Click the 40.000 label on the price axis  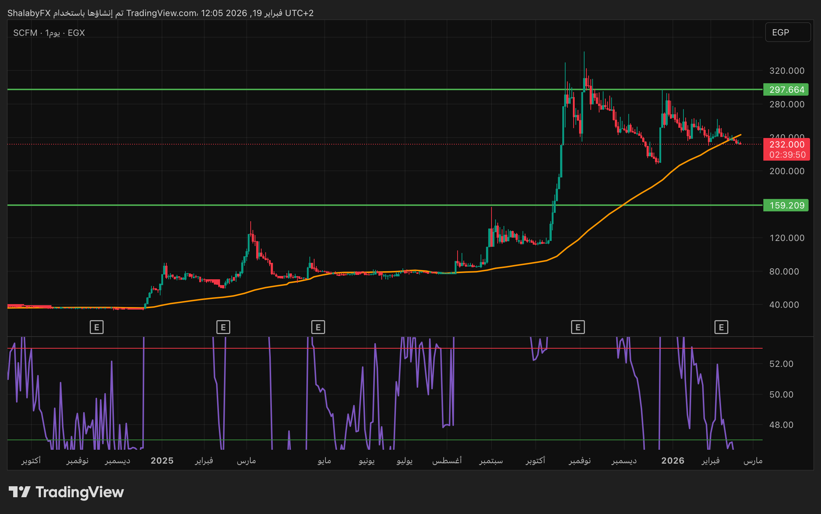click(x=784, y=305)
